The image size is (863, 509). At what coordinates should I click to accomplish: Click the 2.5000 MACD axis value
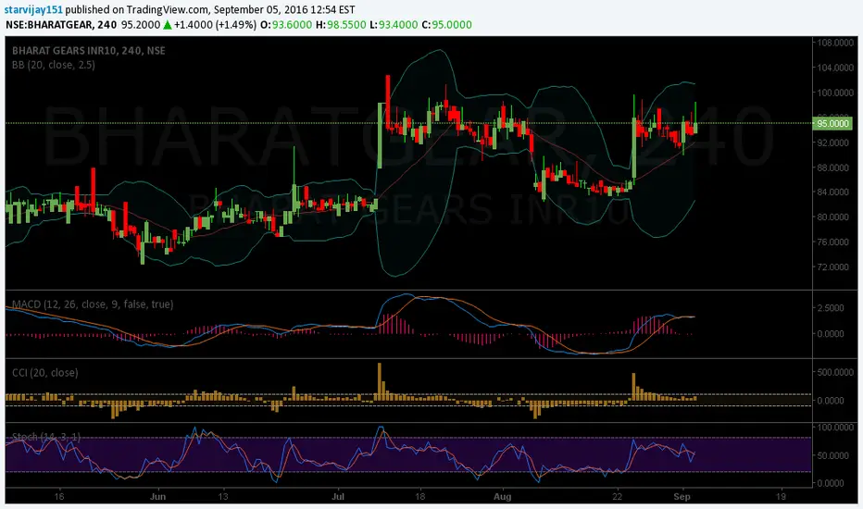point(831,308)
